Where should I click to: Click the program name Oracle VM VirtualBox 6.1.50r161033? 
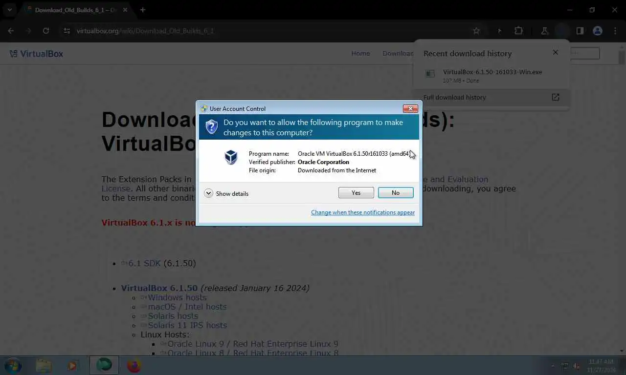[354, 154]
